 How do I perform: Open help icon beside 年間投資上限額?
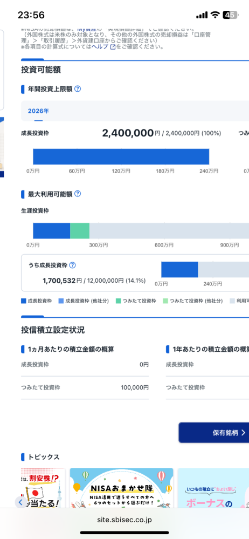click(x=78, y=88)
